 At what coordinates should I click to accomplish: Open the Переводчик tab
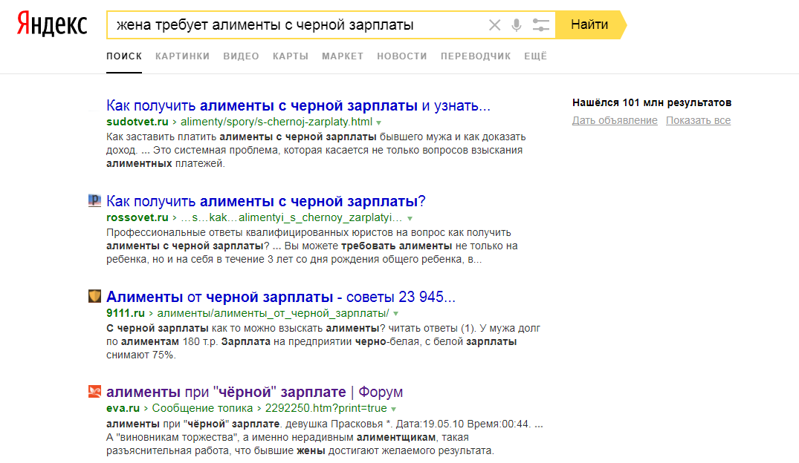pos(476,56)
